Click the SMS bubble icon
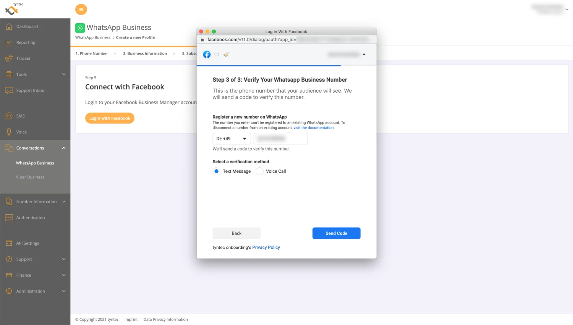This screenshot has width=573, height=325. 9,116
